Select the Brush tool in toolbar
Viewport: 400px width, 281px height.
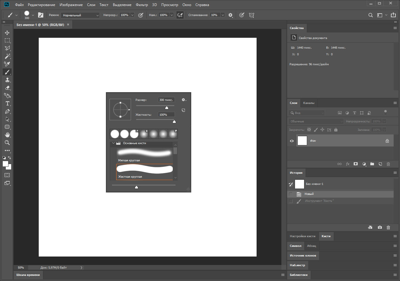coord(7,72)
